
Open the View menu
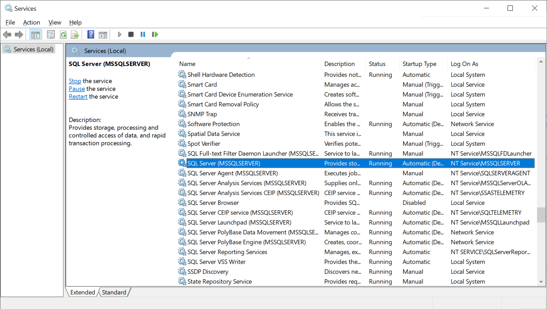[x=55, y=22]
